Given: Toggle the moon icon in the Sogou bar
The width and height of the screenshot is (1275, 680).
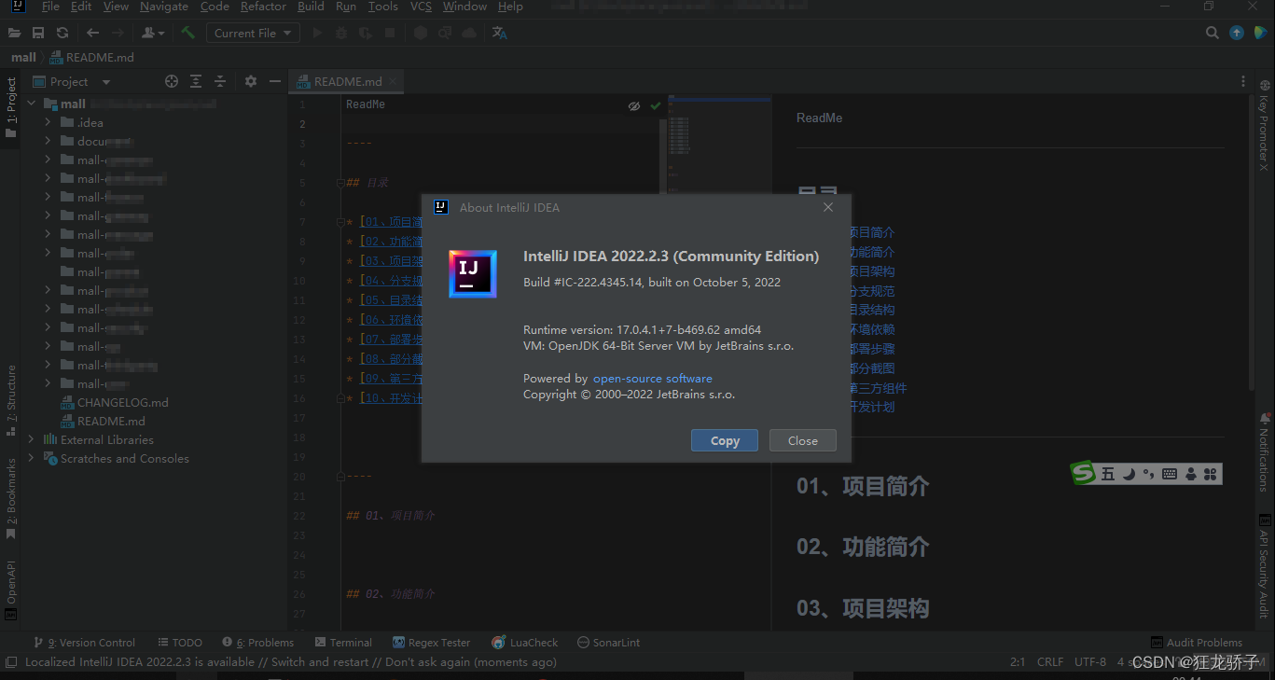Looking at the screenshot, I should coord(1129,474).
